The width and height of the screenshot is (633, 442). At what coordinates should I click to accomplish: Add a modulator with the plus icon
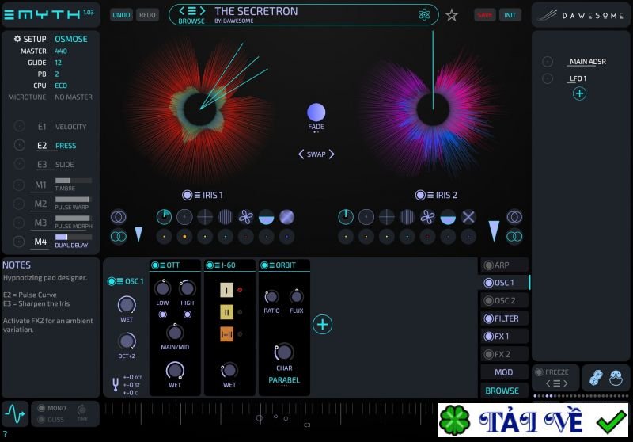(x=579, y=93)
